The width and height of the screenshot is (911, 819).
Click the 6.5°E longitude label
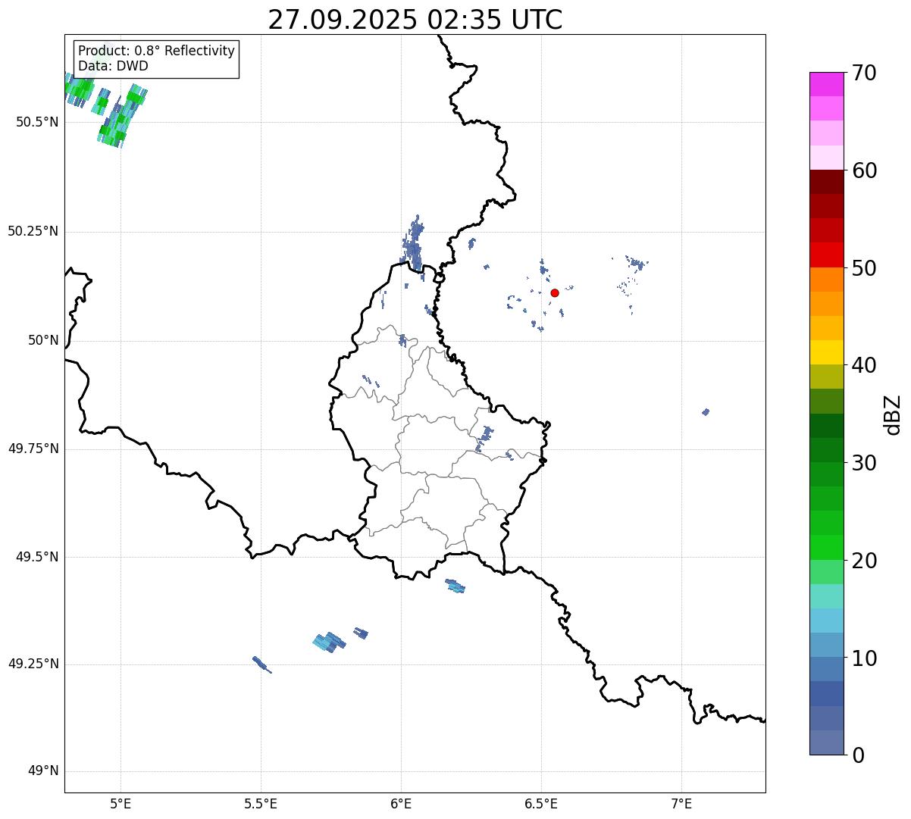pos(541,803)
